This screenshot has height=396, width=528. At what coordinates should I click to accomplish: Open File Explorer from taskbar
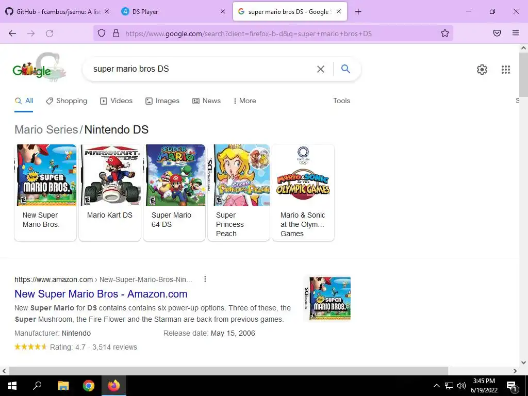point(63,386)
